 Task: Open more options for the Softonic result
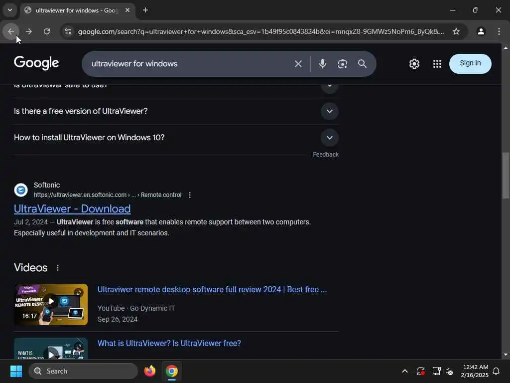(190, 195)
